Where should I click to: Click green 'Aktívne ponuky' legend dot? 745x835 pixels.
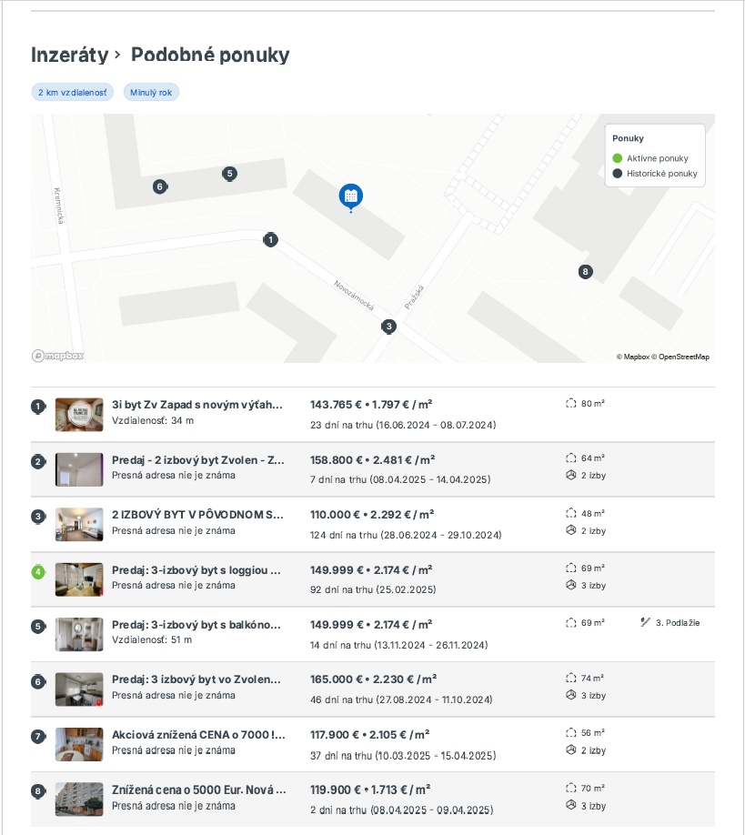pyautogui.click(x=617, y=158)
